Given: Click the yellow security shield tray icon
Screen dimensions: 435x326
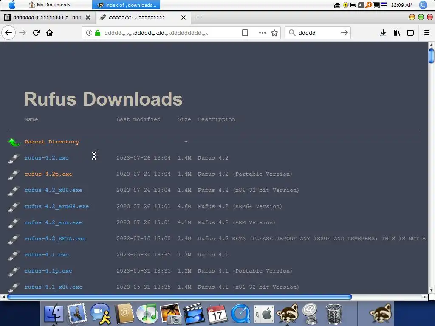Looking at the screenshot, I should (x=345, y=5).
